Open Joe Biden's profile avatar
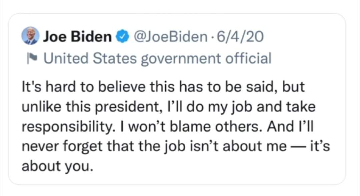The image size is (360, 196). point(30,36)
